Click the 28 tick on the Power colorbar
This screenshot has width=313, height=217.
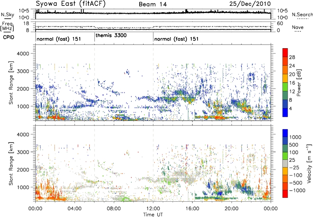pyautogui.click(x=292, y=57)
